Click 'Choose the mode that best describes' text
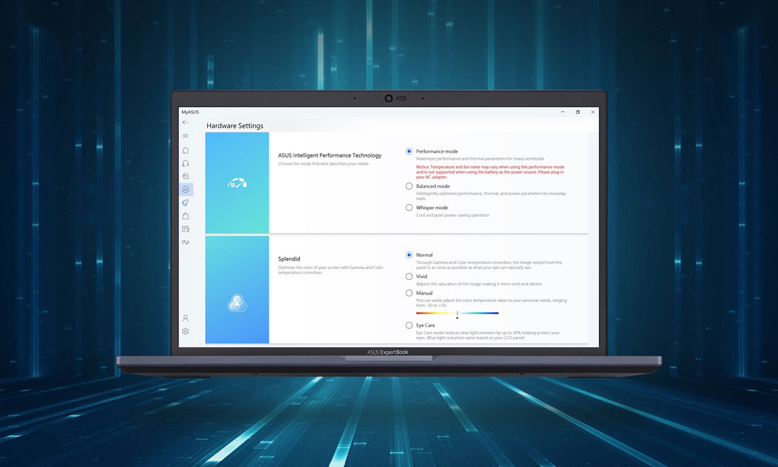The image size is (778, 467). click(323, 163)
